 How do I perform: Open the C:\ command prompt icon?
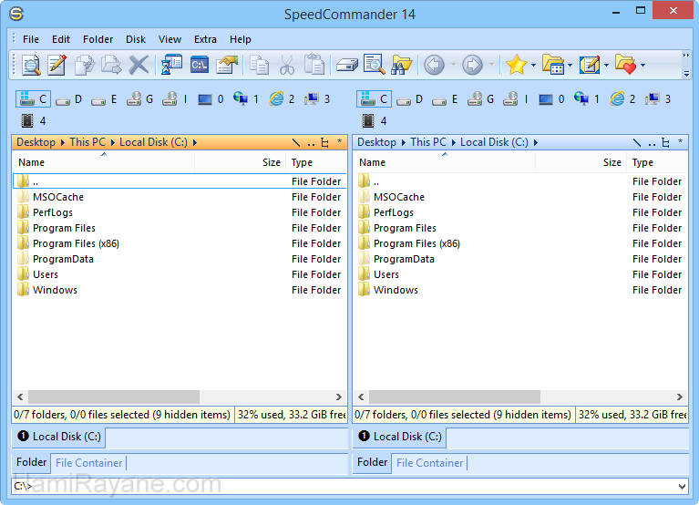coord(200,65)
